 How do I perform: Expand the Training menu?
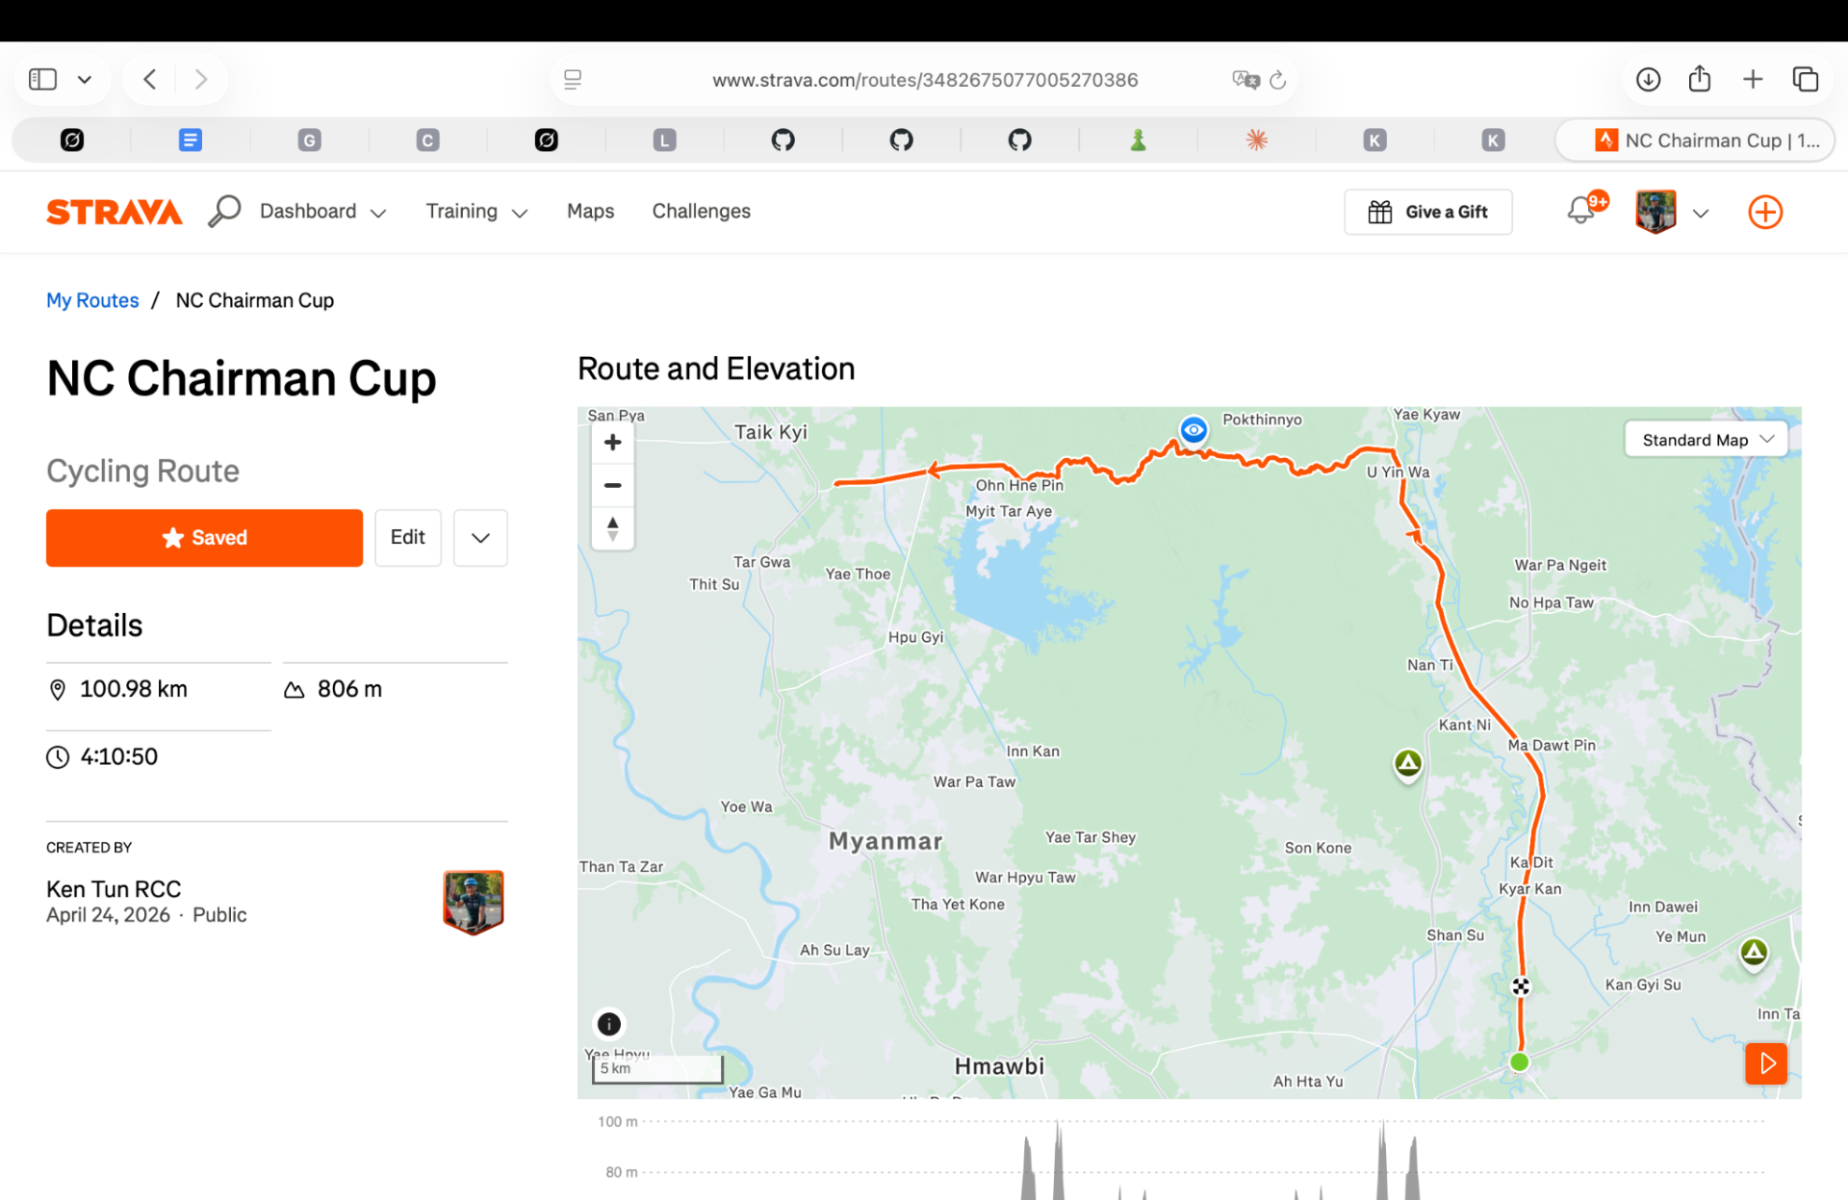coord(476,212)
